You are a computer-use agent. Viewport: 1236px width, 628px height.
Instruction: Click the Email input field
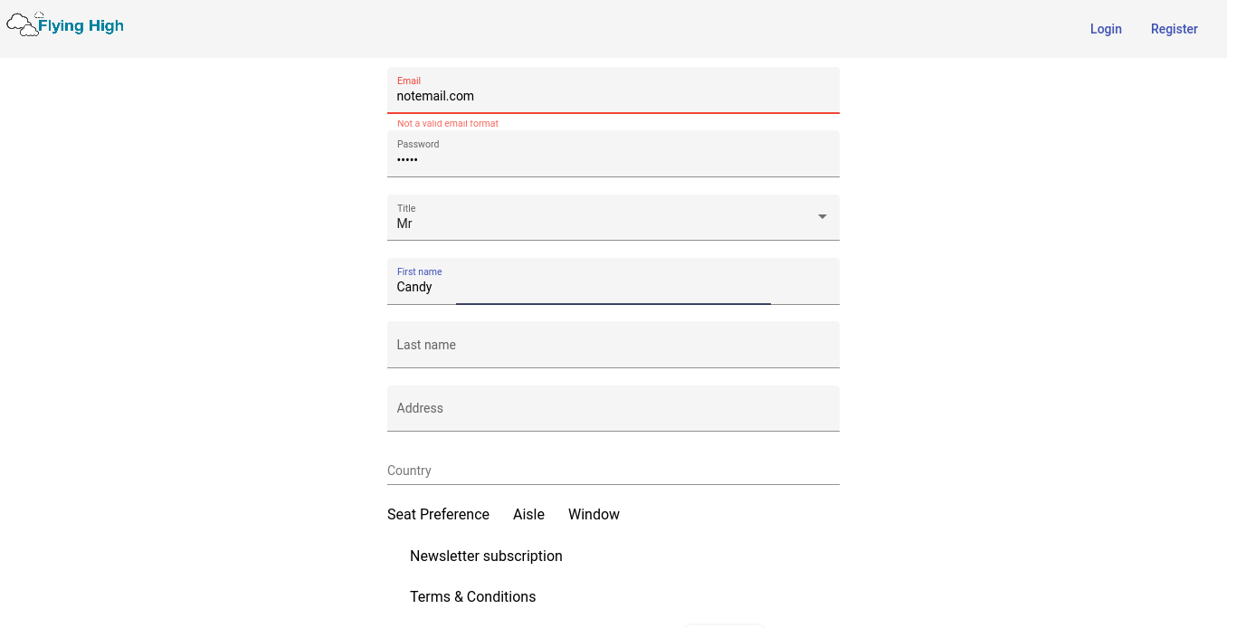613,90
